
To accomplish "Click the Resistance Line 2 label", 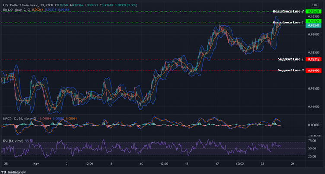I will click(288, 11).
